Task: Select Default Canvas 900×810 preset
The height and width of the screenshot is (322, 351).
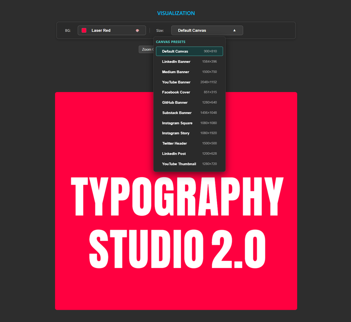Action: [x=189, y=51]
